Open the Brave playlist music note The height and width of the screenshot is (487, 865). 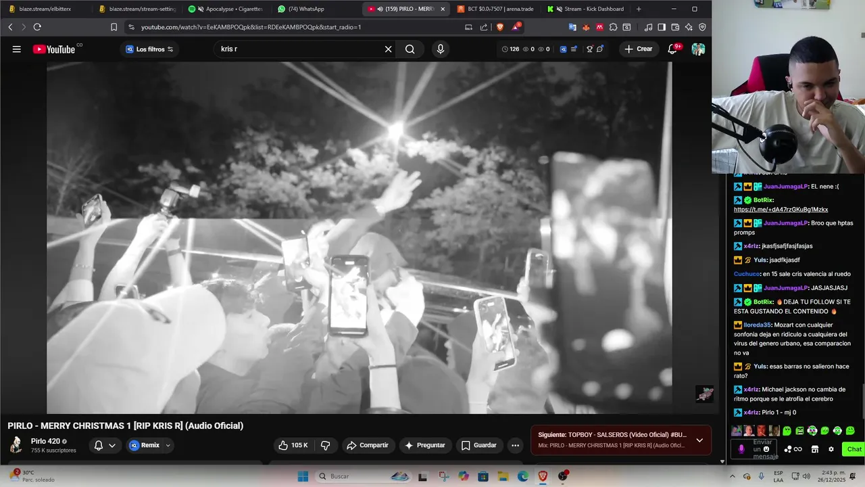[648, 27]
